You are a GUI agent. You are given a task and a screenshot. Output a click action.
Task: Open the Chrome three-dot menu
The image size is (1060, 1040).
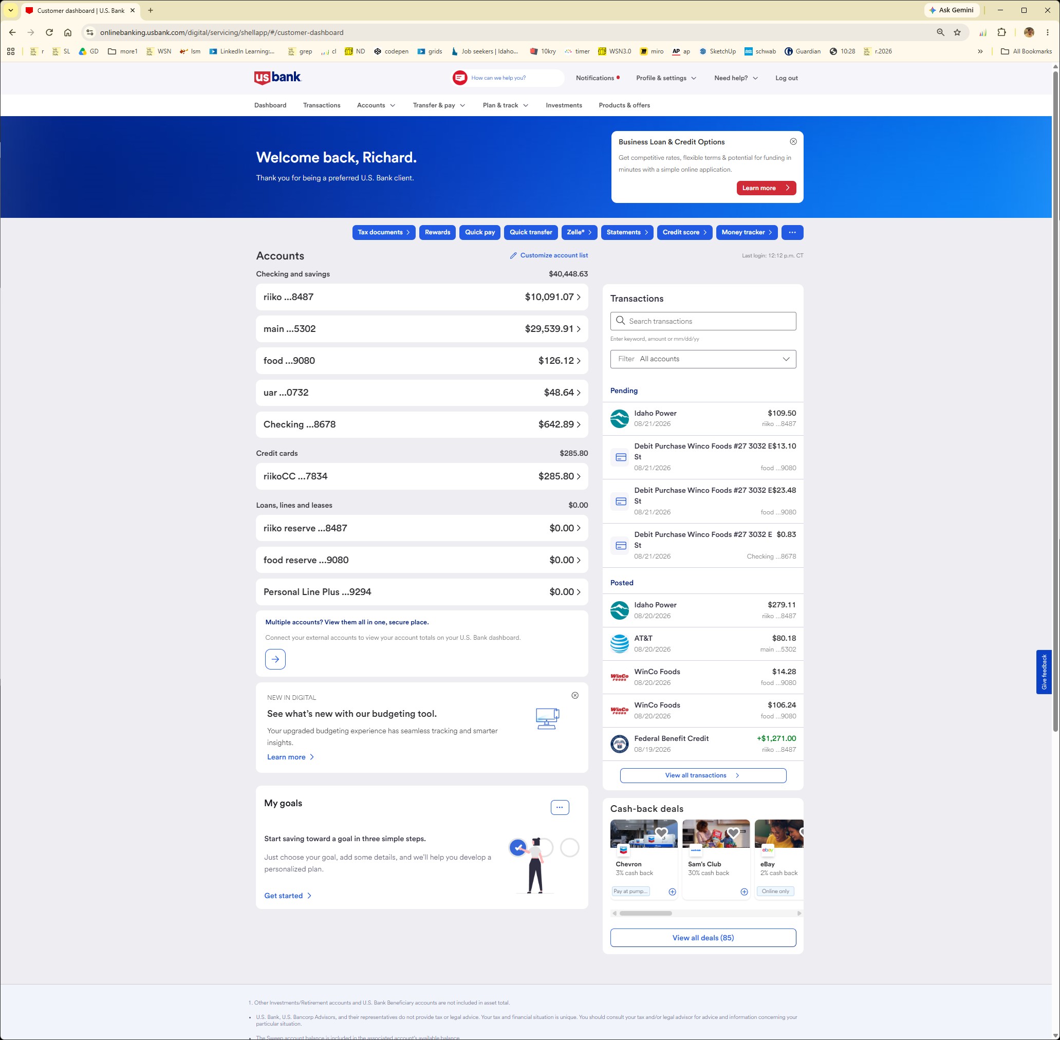pyautogui.click(x=1048, y=32)
